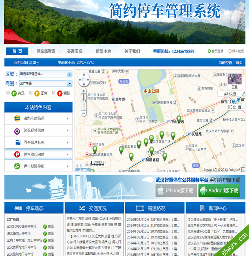
Task: Click green 充足 P icon
Action: pyautogui.click(x=14, y=93)
